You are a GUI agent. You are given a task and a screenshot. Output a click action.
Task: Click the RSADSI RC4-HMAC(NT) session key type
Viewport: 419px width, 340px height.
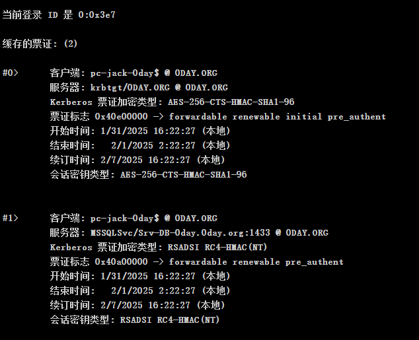(x=170, y=320)
